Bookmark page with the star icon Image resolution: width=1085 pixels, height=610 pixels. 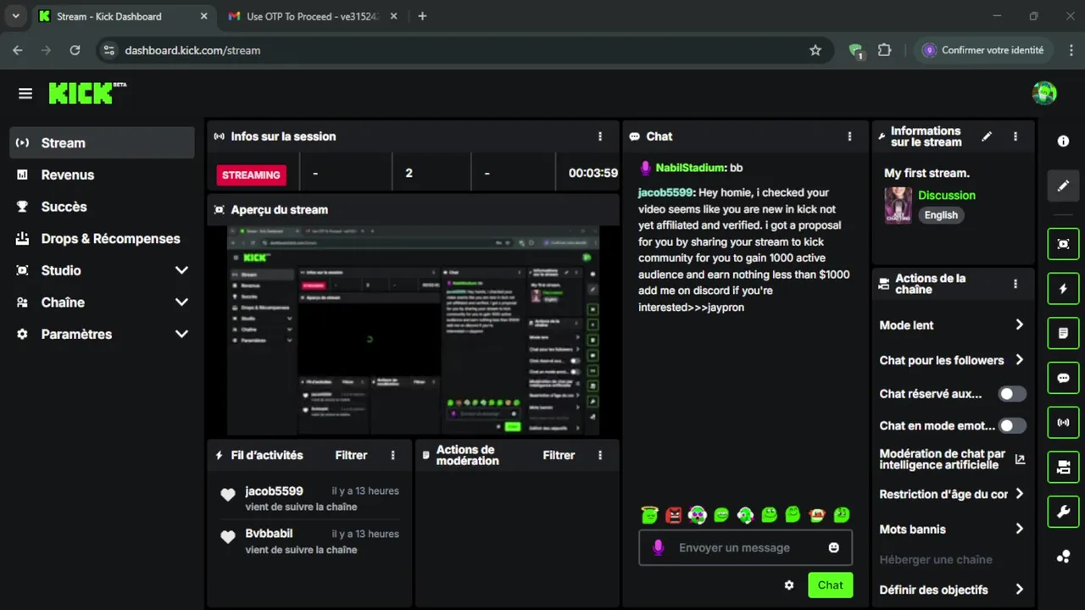pos(815,50)
